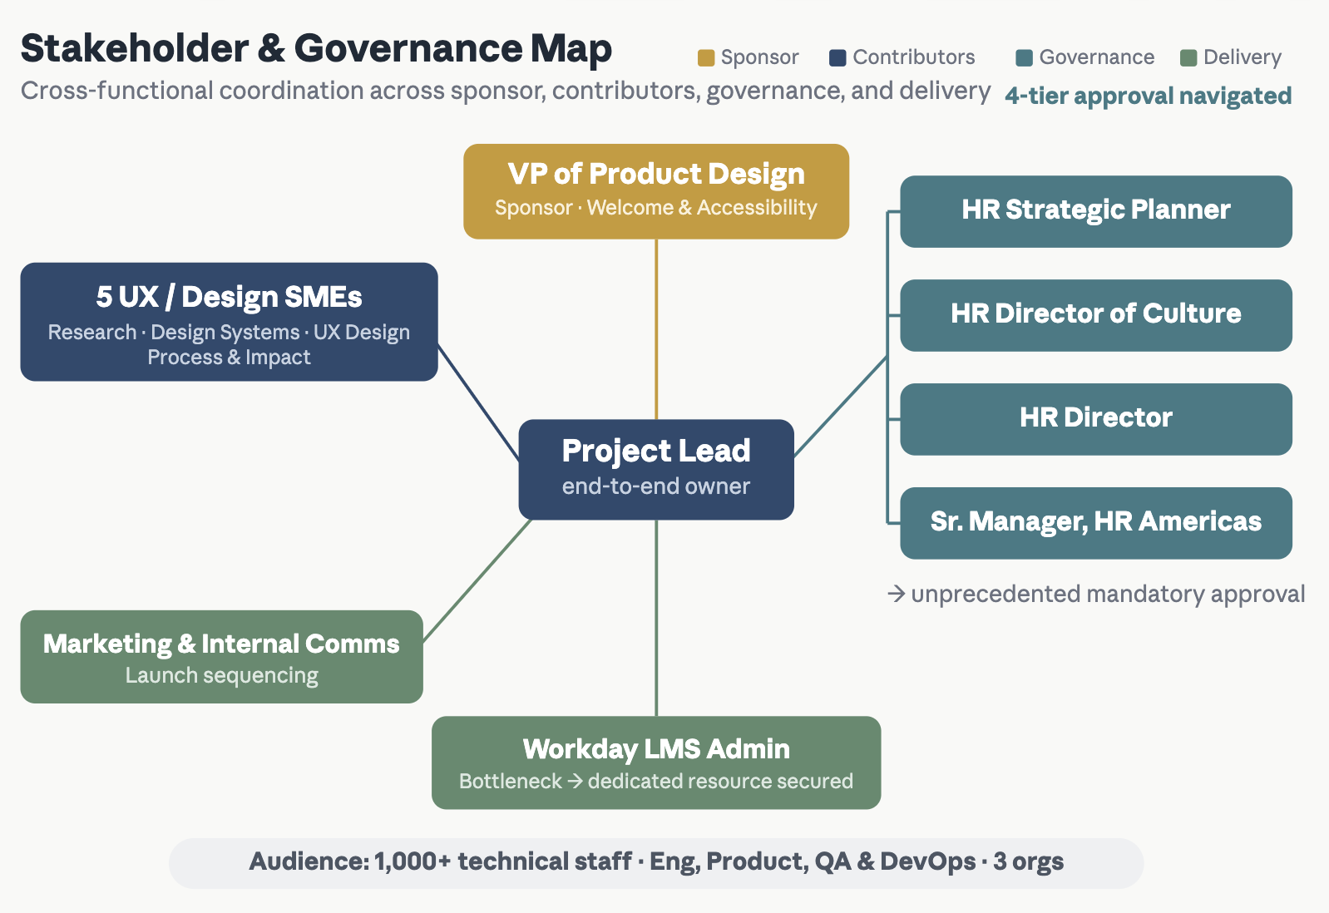Image resolution: width=1329 pixels, height=913 pixels.
Task: Select the 5 UX / Design SMEs box
Action: [x=229, y=322]
